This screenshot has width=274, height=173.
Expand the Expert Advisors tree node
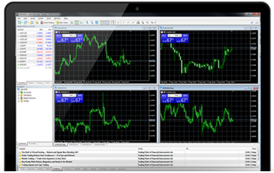19,98
